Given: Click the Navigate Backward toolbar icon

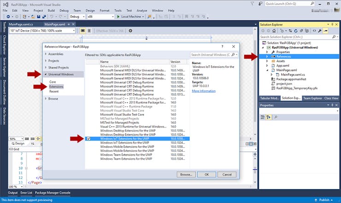Looking at the screenshot, I should 8,17.
